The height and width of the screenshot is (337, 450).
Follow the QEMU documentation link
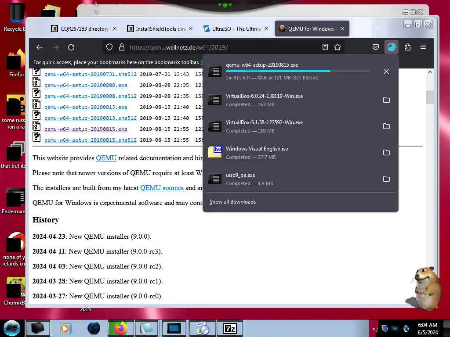pyautogui.click(x=106, y=158)
